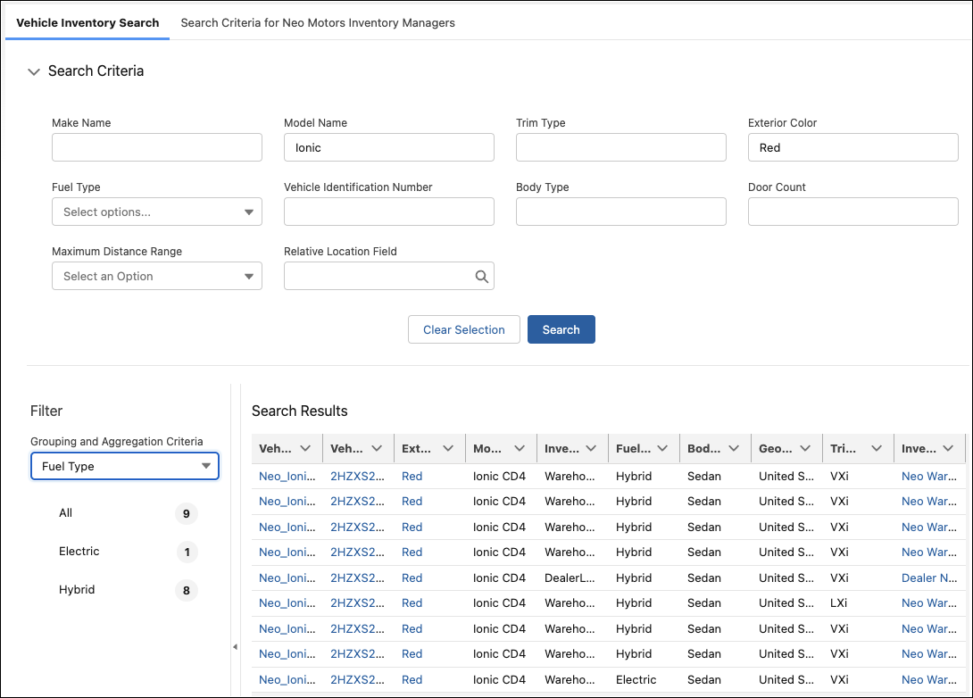The width and height of the screenshot is (973, 698).
Task: Open the Dealer N... inventory location link
Action: coord(929,578)
